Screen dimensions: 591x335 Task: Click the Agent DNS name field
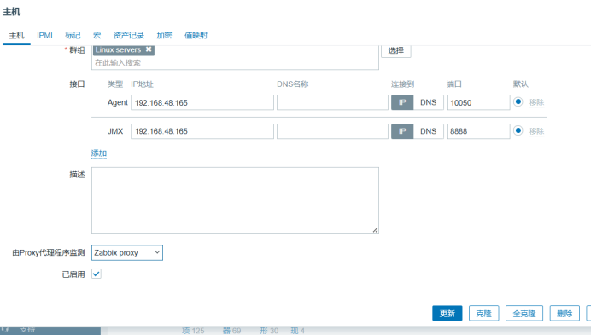(332, 103)
